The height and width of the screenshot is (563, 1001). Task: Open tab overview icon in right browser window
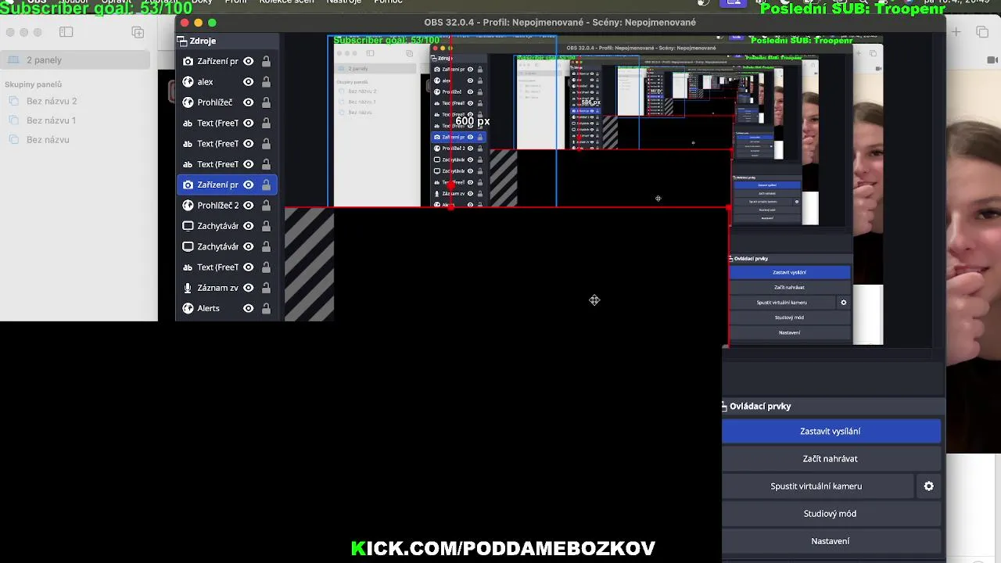982,31
